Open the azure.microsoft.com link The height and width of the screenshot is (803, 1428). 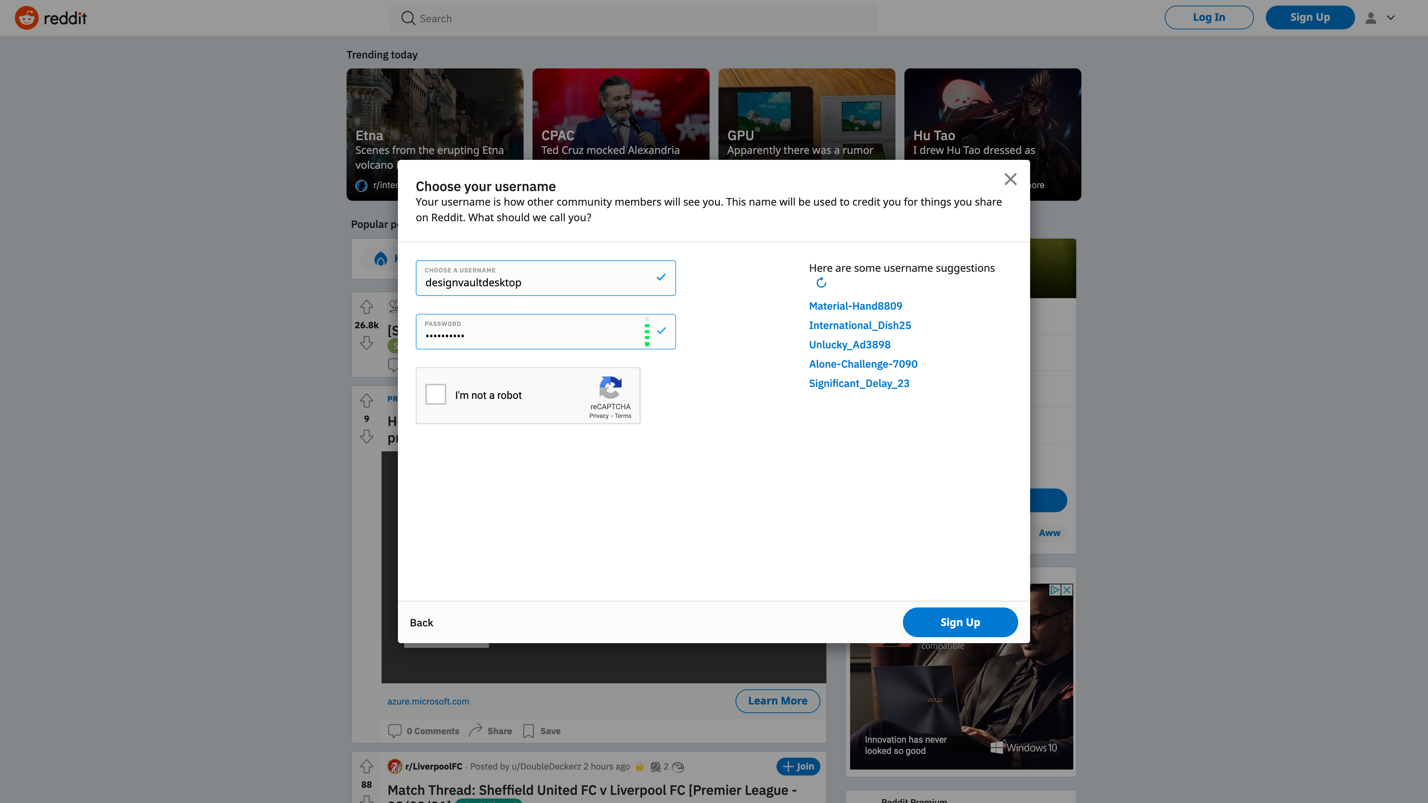pos(428,701)
